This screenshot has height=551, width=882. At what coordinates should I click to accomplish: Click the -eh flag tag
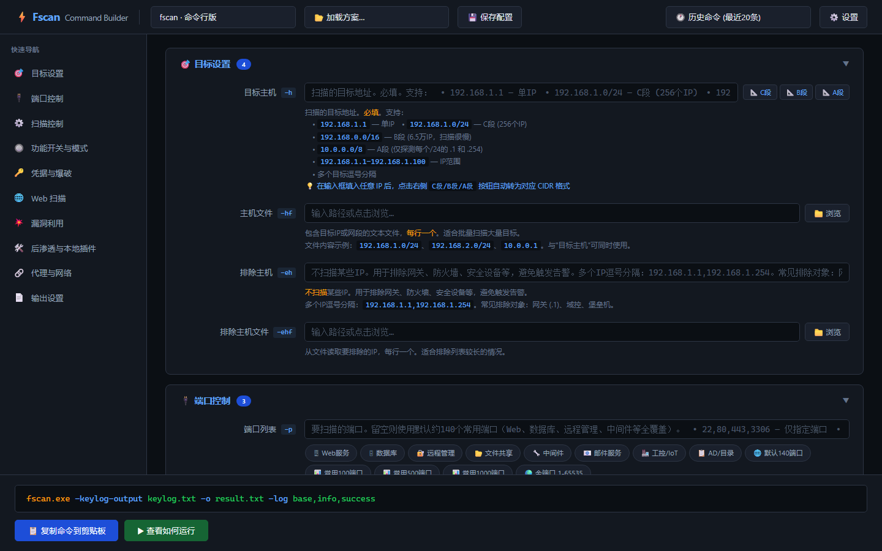pos(287,272)
